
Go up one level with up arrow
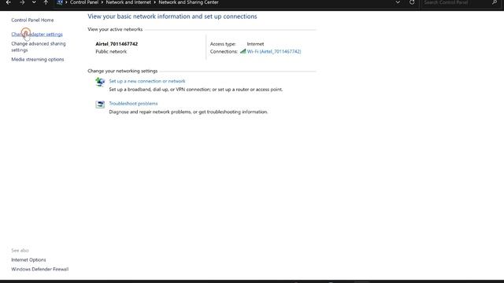pos(46,2)
